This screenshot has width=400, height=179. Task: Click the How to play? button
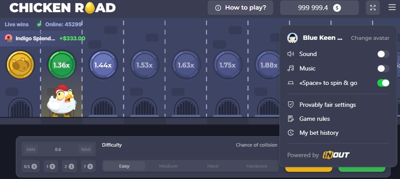click(240, 8)
